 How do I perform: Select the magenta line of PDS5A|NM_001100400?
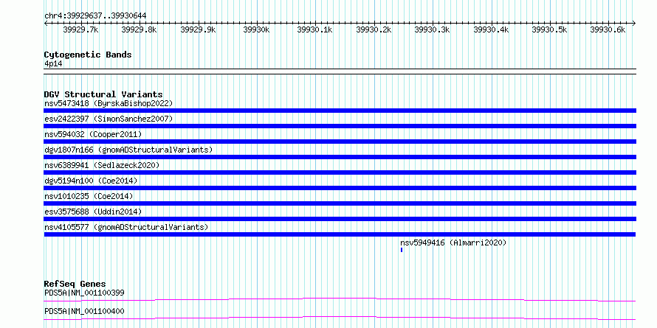(340, 318)
